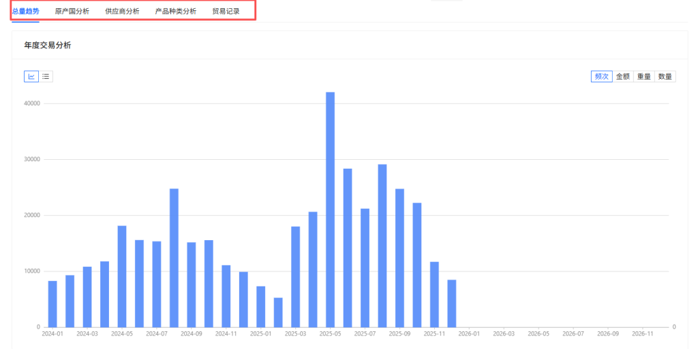Select the 金额 metric option
Image resolution: width=698 pixels, height=349 pixels.
pyautogui.click(x=623, y=76)
